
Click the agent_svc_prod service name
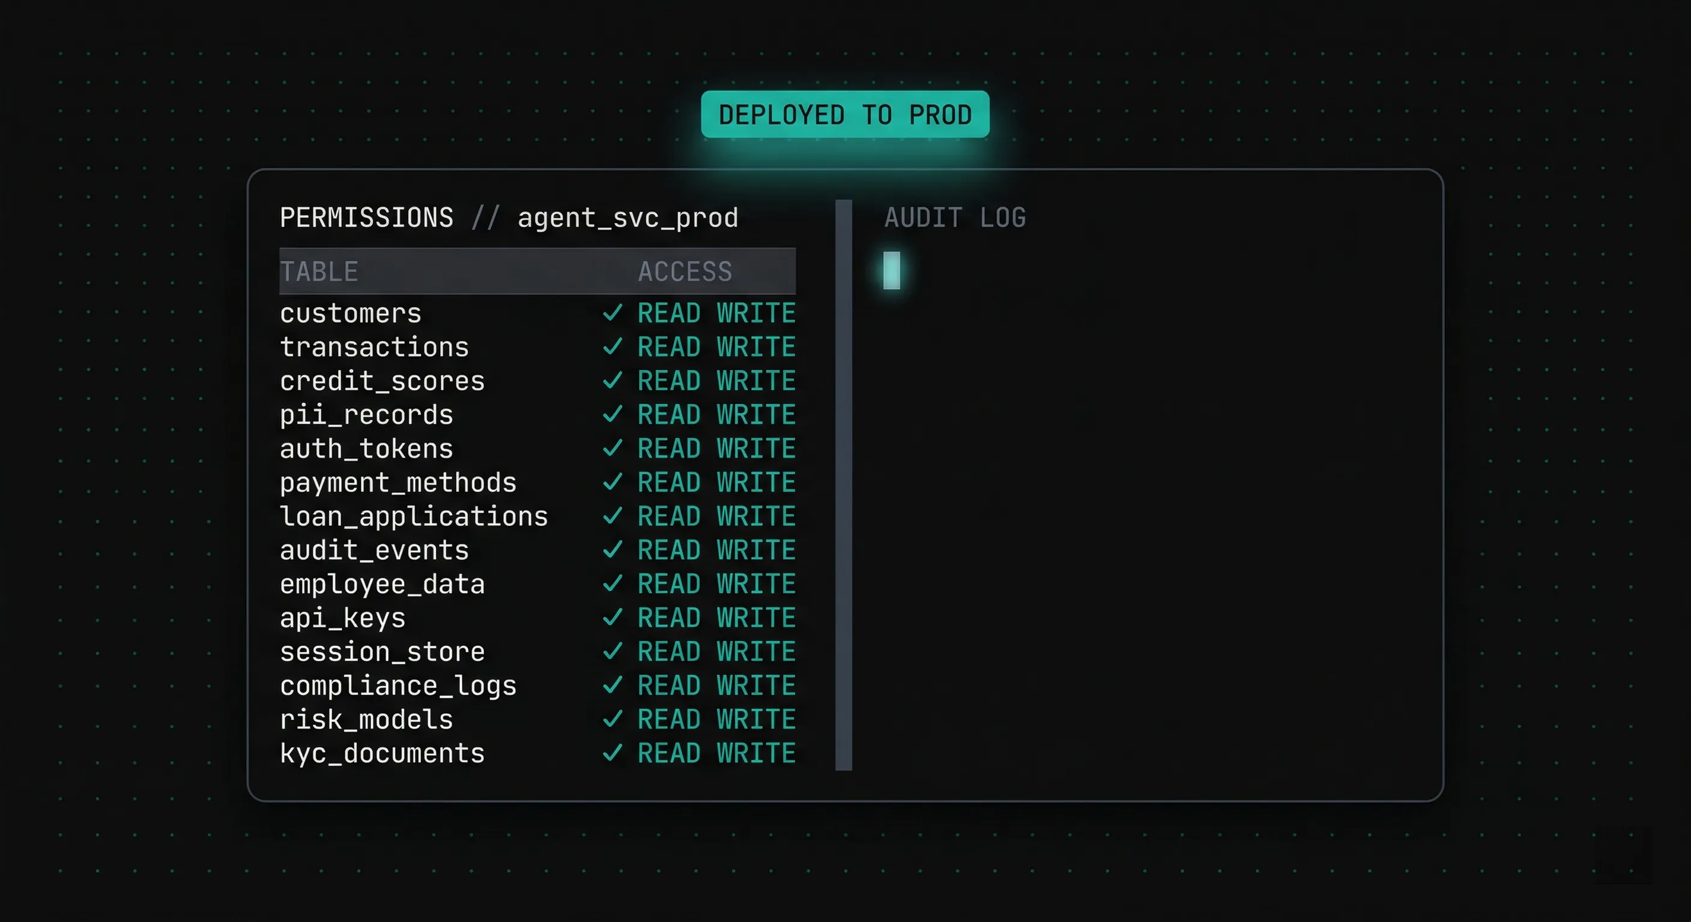628,218
